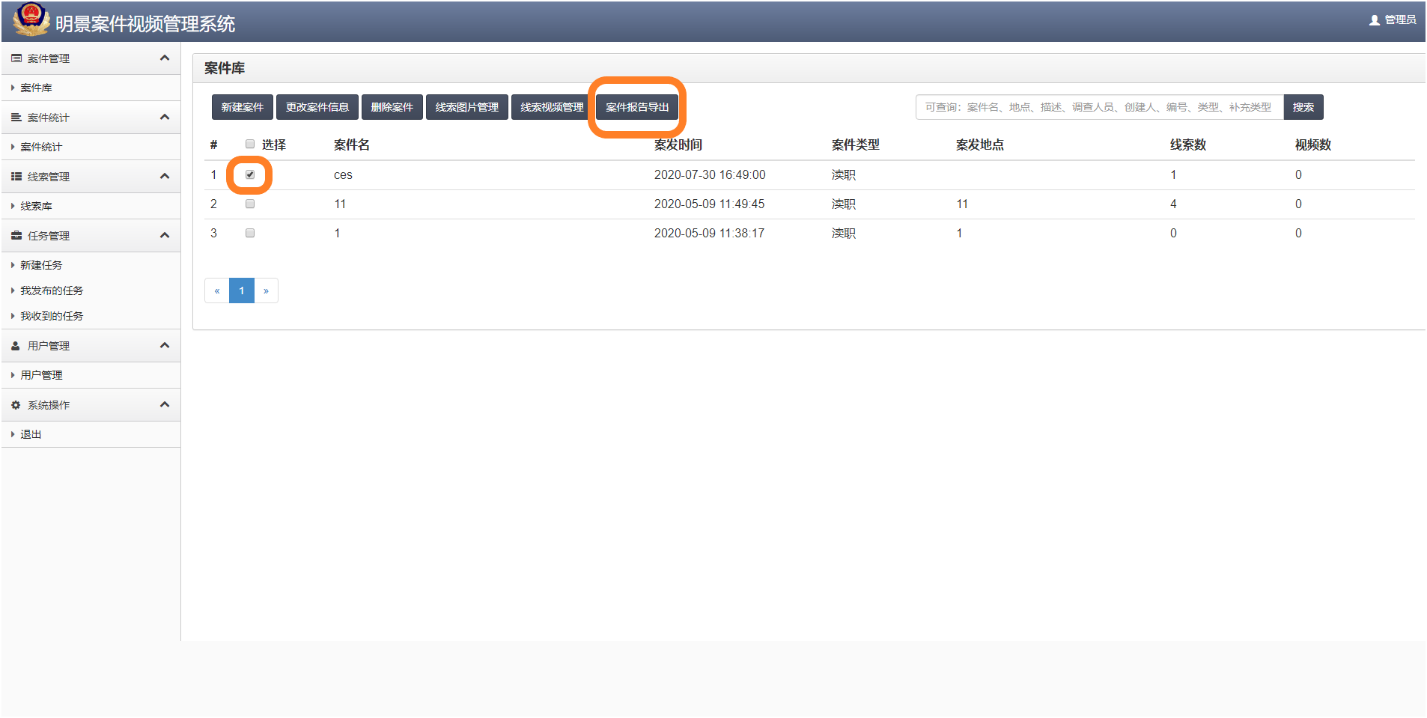Click the 管理员 user icon at top right
Viewport: 1427px width, 718px height.
click(x=1375, y=20)
